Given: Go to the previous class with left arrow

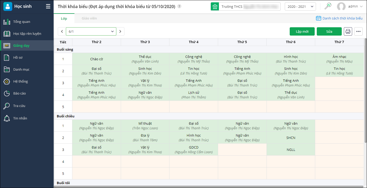Looking at the screenshot, I should [x=62, y=31].
